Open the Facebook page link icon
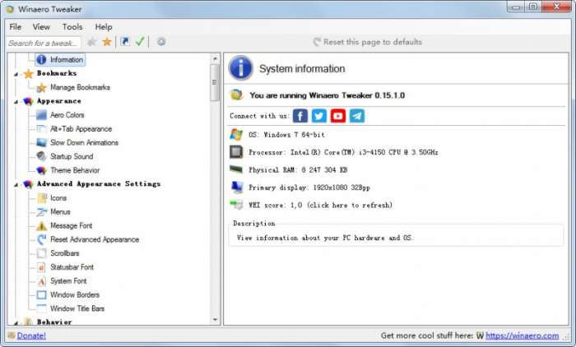Image resolution: width=576 pixels, height=347 pixels. coord(300,116)
